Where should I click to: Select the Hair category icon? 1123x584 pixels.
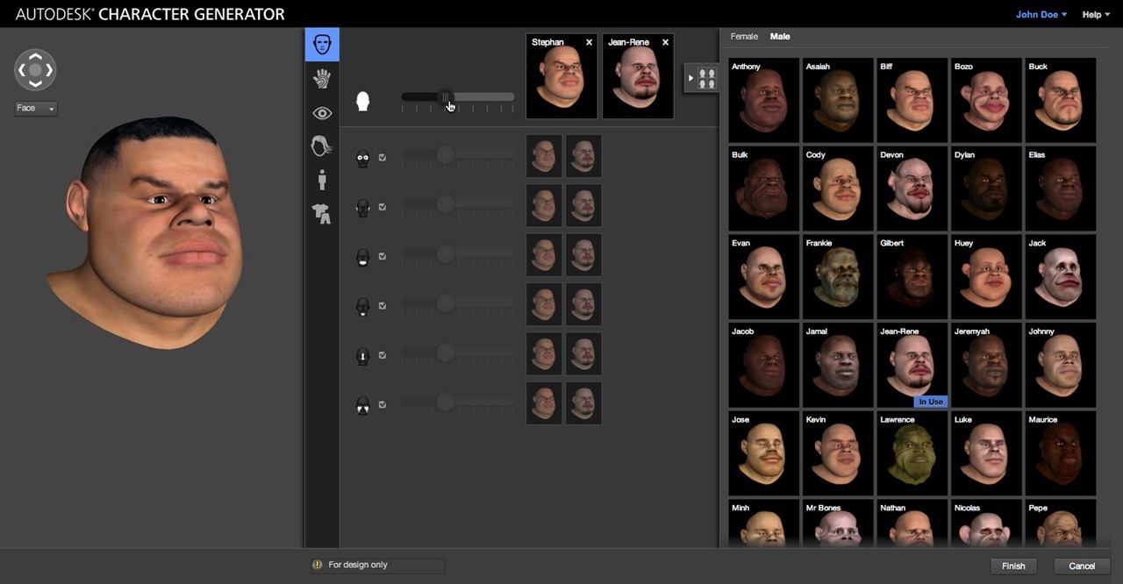click(x=322, y=146)
